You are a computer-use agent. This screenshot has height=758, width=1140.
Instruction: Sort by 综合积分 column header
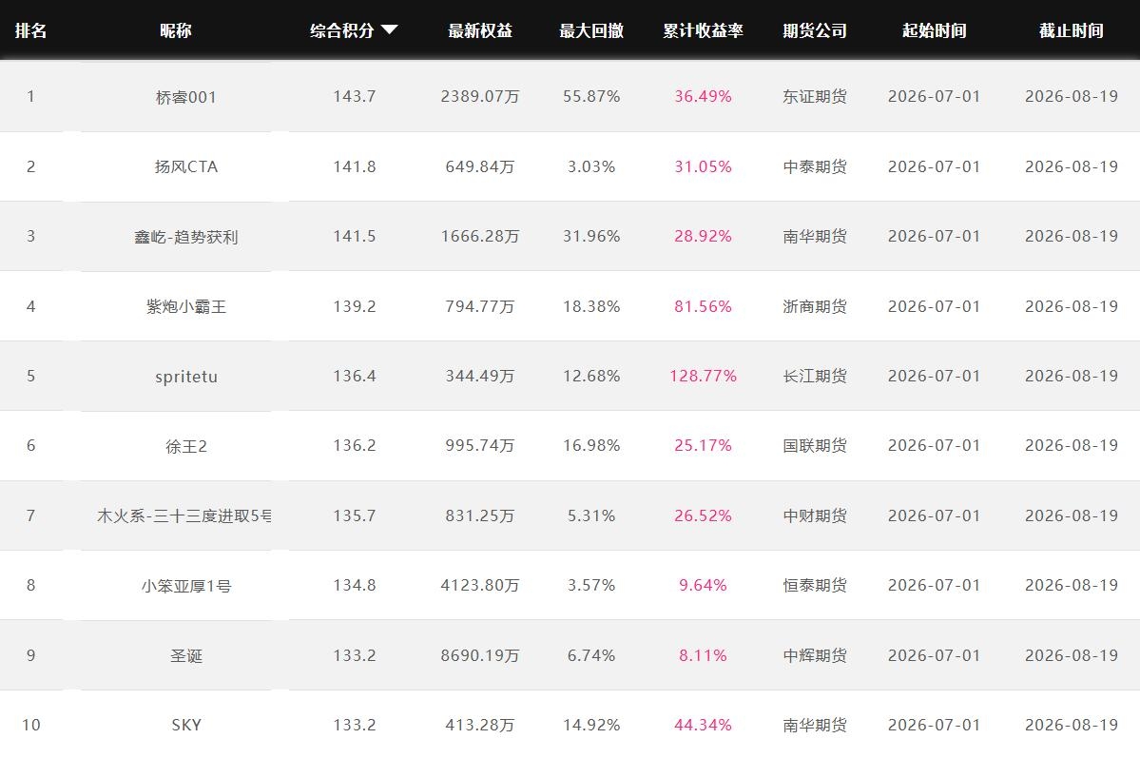(341, 30)
